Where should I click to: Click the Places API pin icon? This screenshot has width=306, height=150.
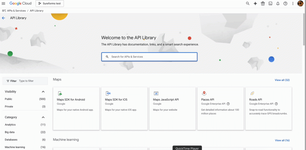(x=204, y=93)
